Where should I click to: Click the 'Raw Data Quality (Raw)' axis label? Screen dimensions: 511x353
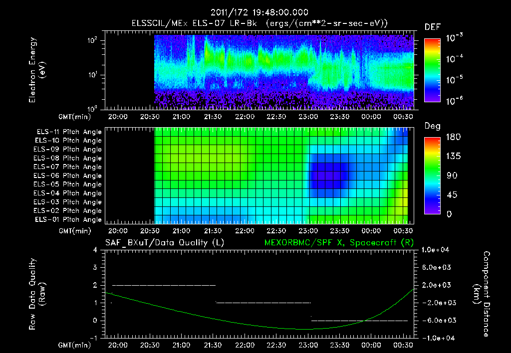[37, 294]
